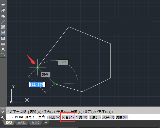Select the Multiline Text tool
This screenshot has width=160, height=128.
pyautogui.click(x=3, y=49)
